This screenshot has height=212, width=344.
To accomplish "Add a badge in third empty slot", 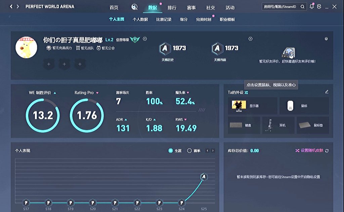I will click(80, 64).
